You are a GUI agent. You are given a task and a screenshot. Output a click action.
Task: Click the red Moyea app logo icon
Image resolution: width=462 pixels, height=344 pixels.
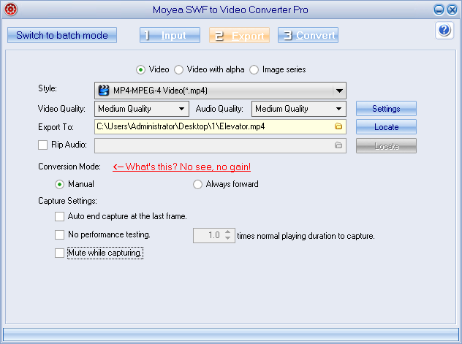[x=11, y=9]
